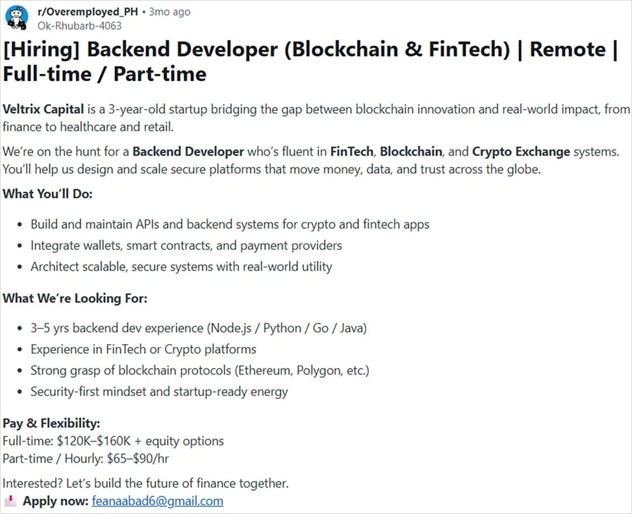Image resolution: width=632 pixels, height=514 pixels.
Task: Click the "Integrate wallets, smart contracts" bullet
Action: point(186,245)
